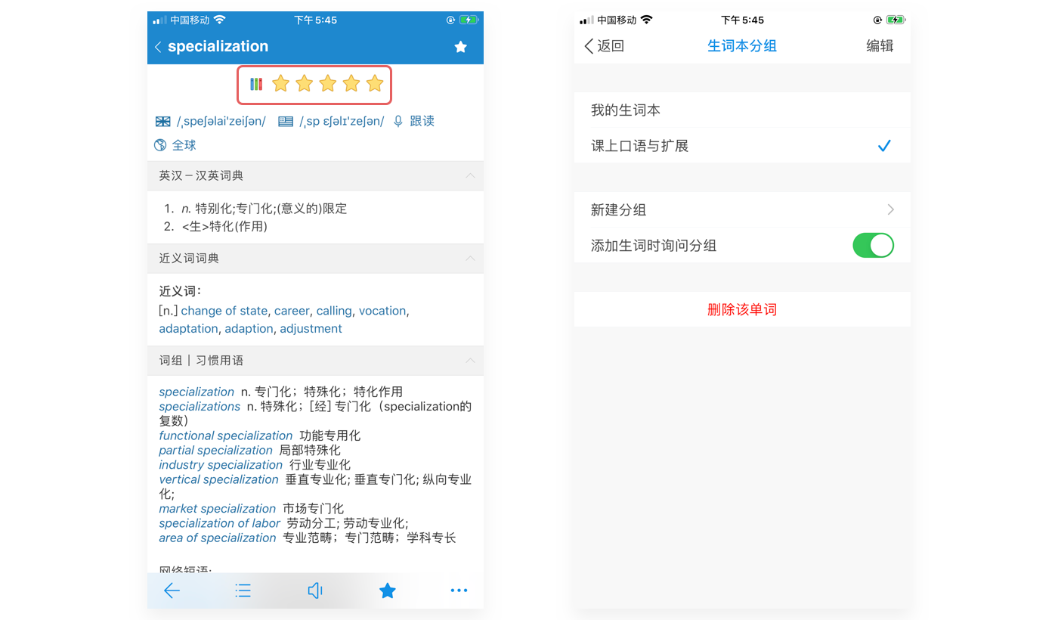Screen dimensions: 1058x620
Task: Open 新建分组 chevron row
Action: [742, 209]
